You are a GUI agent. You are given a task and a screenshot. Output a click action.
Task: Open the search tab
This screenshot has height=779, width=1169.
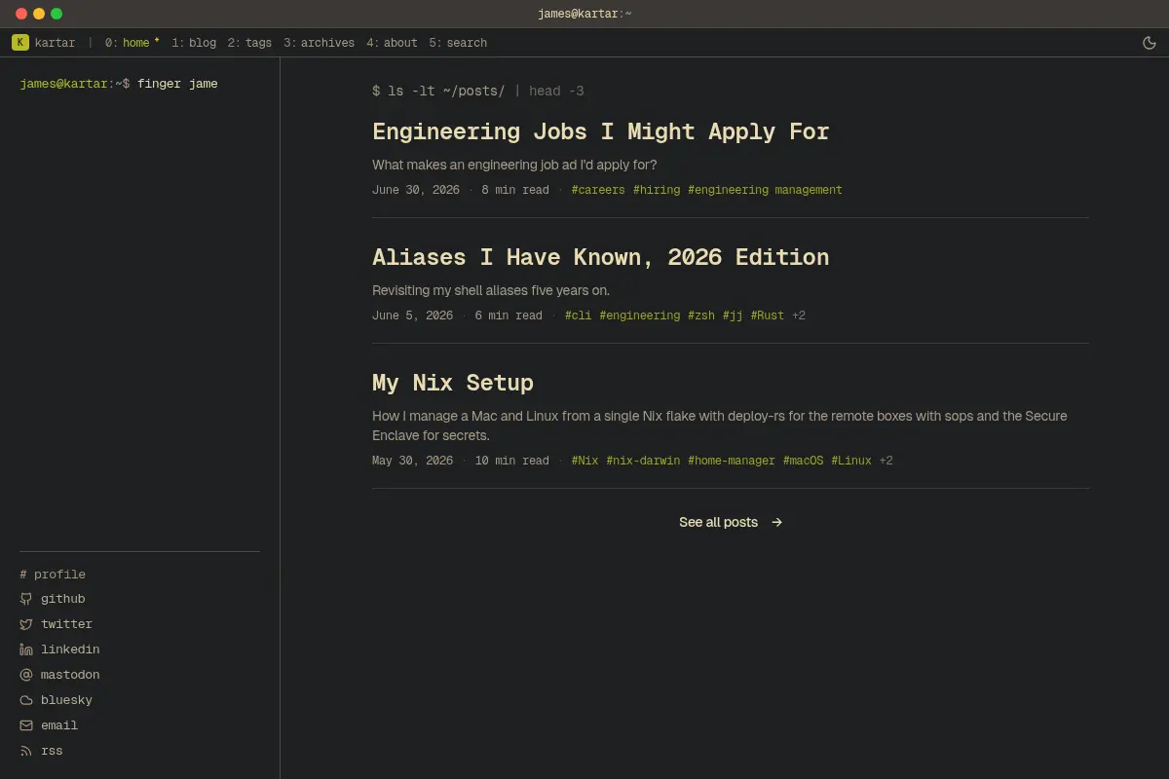click(458, 43)
